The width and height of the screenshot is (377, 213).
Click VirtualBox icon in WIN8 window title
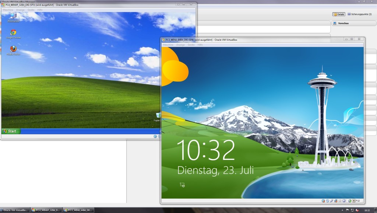163,40
